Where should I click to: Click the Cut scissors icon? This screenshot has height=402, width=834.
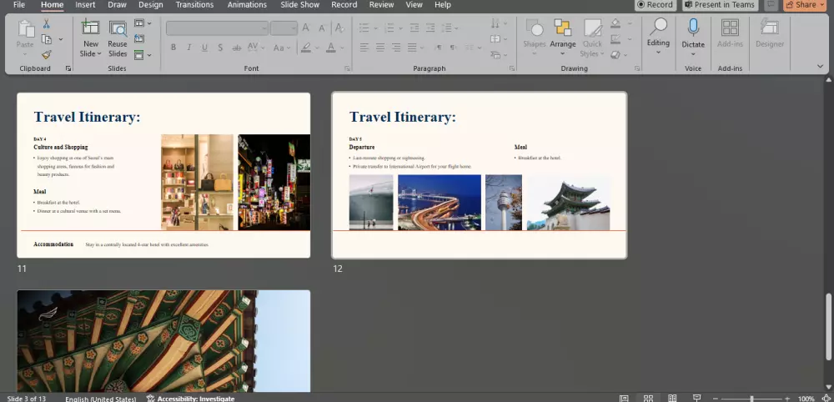click(45, 24)
